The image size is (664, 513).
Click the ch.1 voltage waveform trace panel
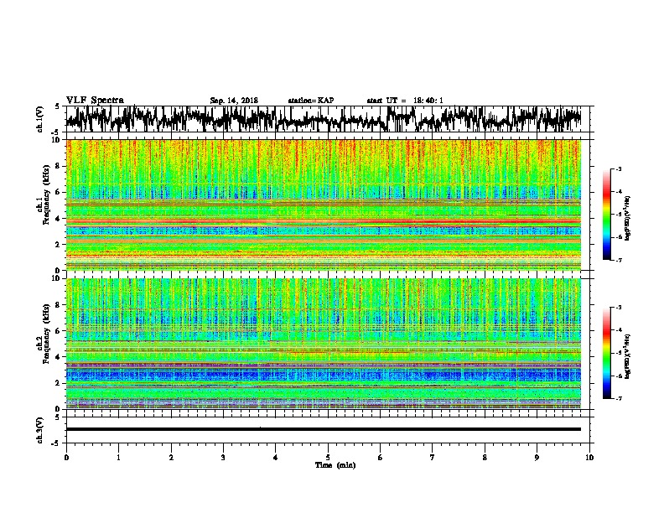[x=327, y=119]
